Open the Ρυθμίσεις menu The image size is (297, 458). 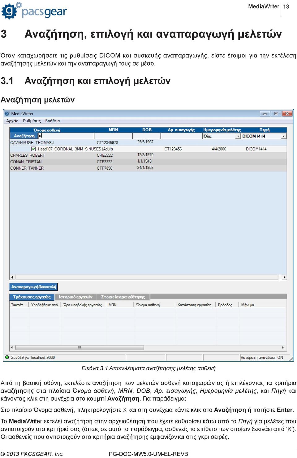tap(32, 121)
